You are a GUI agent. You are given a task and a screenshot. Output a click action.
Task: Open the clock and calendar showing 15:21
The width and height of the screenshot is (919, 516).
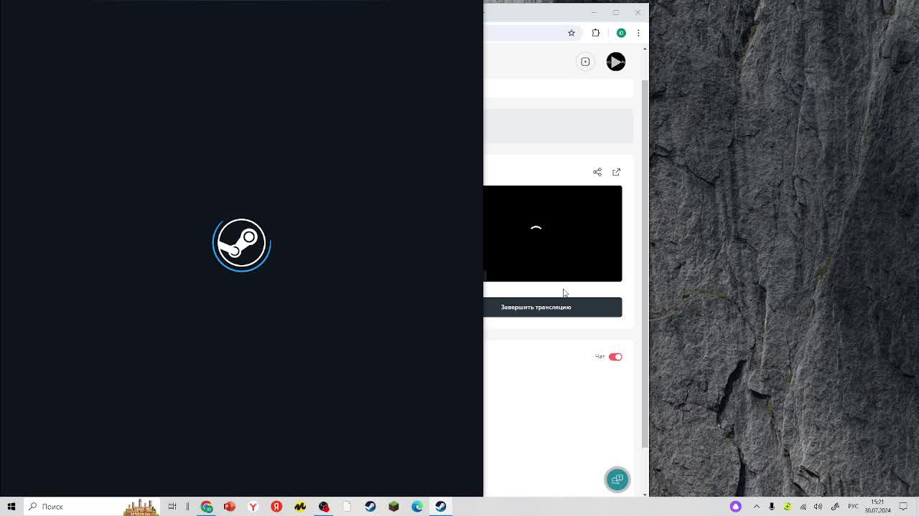pyautogui.click(x=877, y=507)
